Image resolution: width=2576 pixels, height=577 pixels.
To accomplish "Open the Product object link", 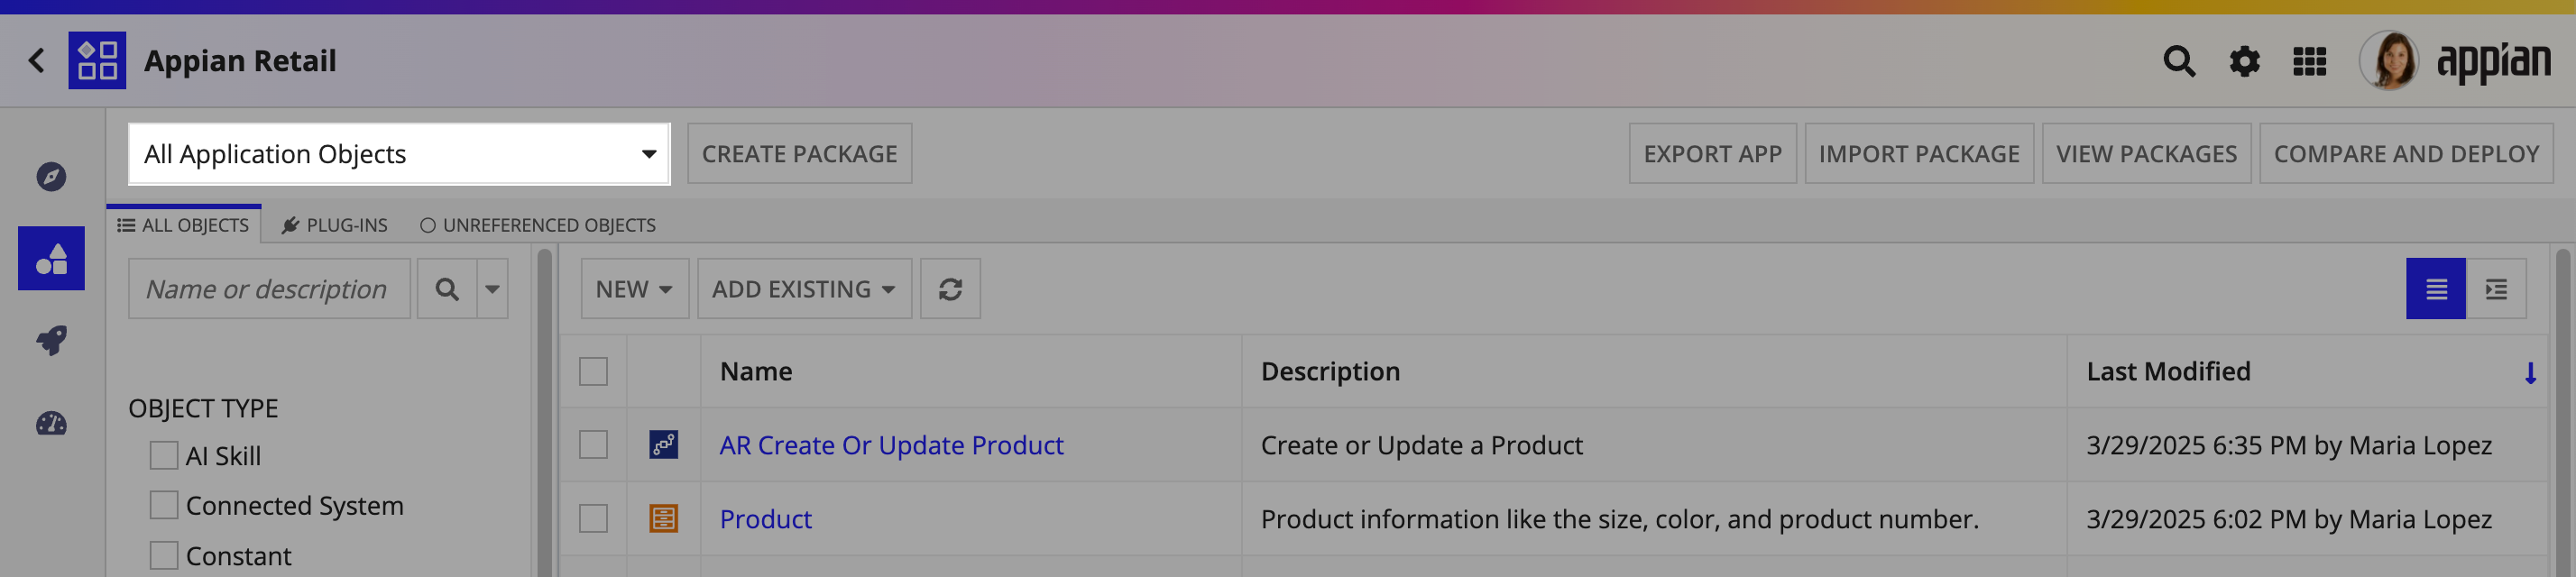I will pos(765,519).
